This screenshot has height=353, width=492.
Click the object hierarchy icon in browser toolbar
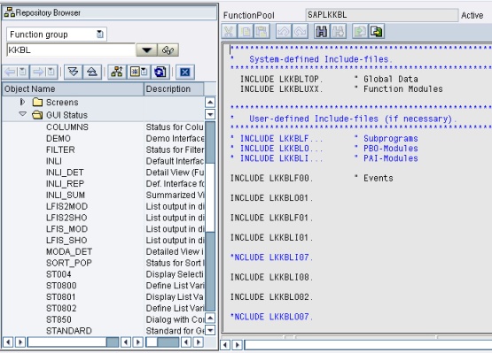click(117, 72)
